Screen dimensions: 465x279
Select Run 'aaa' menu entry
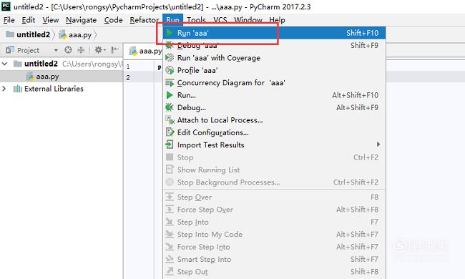[x=274, y=33]
